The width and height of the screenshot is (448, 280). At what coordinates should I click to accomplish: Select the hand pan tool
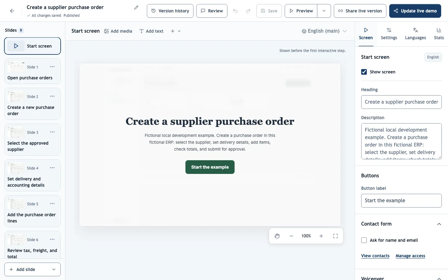(277, 236)
